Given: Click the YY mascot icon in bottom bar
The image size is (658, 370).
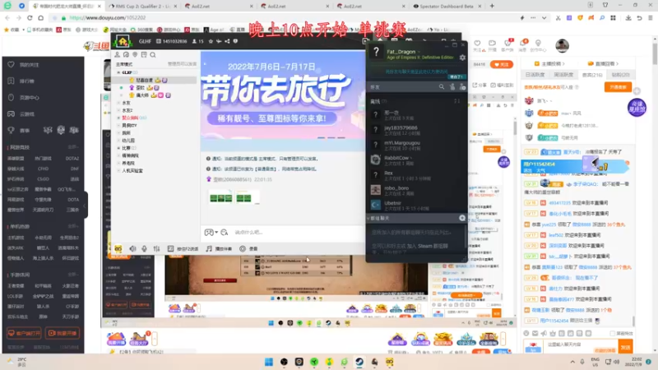Looking at the screenshot, I should pyautogui.click(x=118, y=249).
